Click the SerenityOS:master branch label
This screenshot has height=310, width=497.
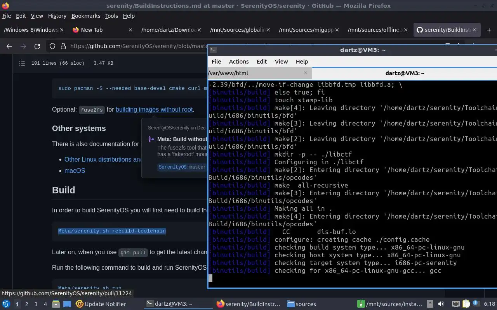point(182,167)
